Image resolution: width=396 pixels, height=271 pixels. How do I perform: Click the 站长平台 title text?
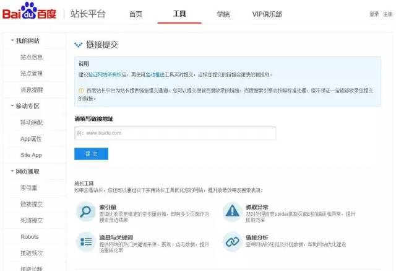[x=88, y=14]
